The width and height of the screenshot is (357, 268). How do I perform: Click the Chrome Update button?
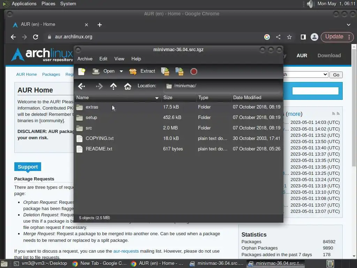click(337, 37)
